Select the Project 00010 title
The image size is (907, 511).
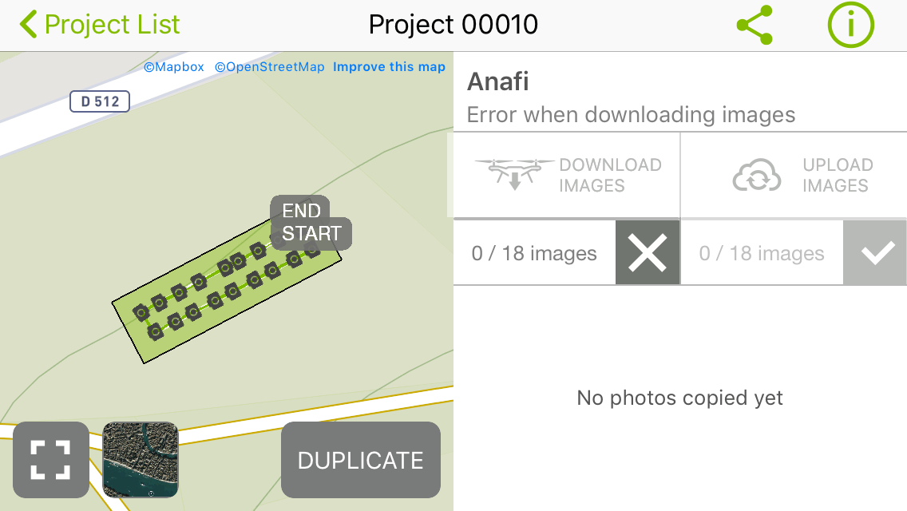pyautogui.click(x=453, y=25)
